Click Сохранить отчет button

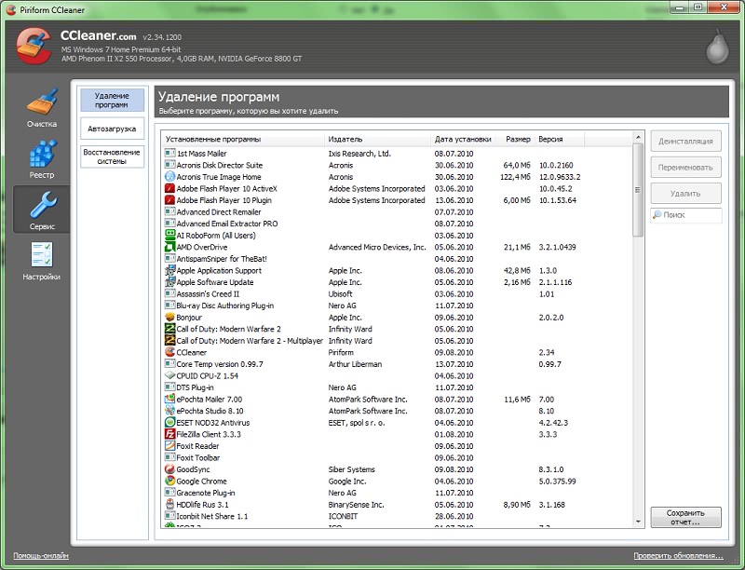(685, 517)
